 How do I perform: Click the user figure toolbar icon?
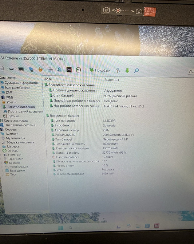pyautogui.click(x=59, y=70)
